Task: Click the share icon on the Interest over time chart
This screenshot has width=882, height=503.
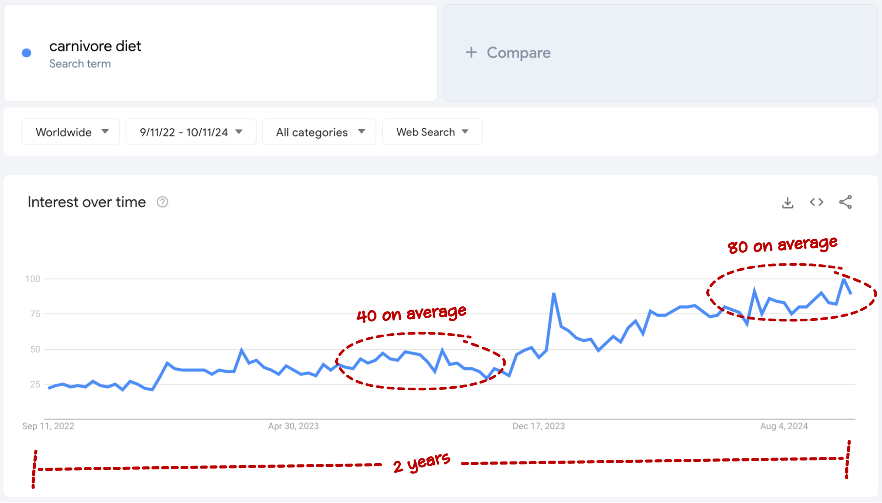Action: click(x=845, y=202)
